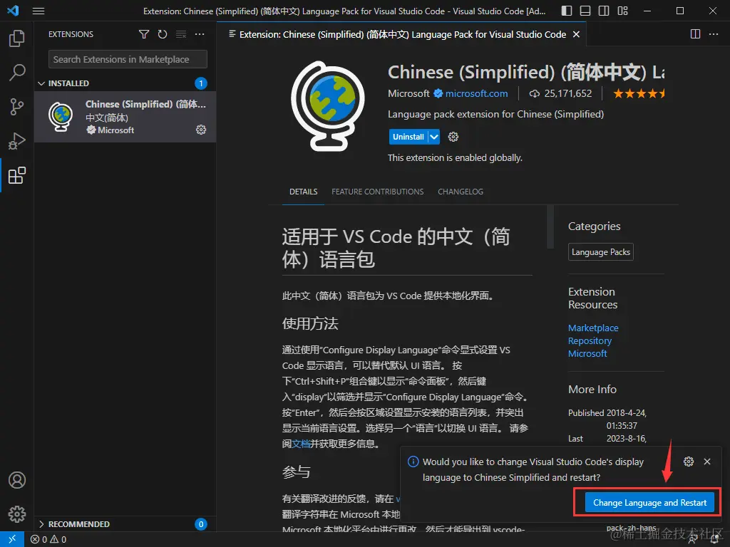This screenshot has height=547, width=730.
Task: Open the Repository resource link
Action: pyautogui.click(x=590, y=341)
